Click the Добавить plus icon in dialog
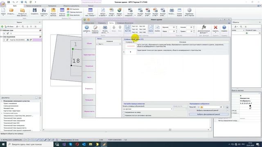This screenshot has width=262, height=147. 86,27
